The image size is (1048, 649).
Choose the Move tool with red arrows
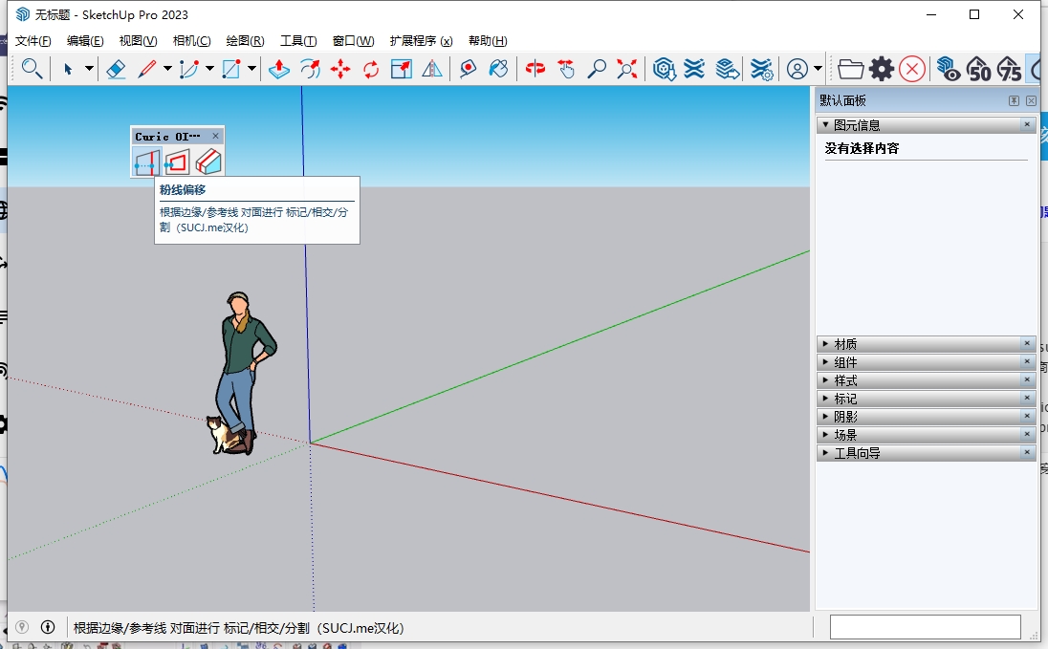tap(340, 69)
